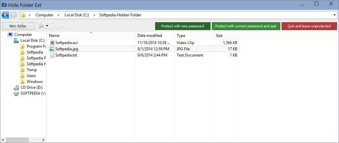The width and height of the screenshot is (339, 143).
Task: Open the address bar history dropdown
Action: pyautogui.click(x=334, y=15)
